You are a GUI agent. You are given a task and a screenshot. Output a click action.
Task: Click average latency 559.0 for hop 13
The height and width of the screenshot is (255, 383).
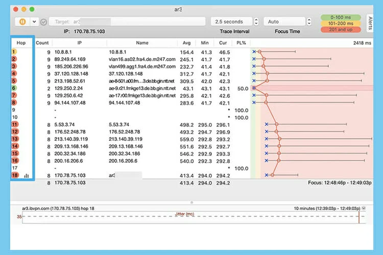click(x=186, y=139)
